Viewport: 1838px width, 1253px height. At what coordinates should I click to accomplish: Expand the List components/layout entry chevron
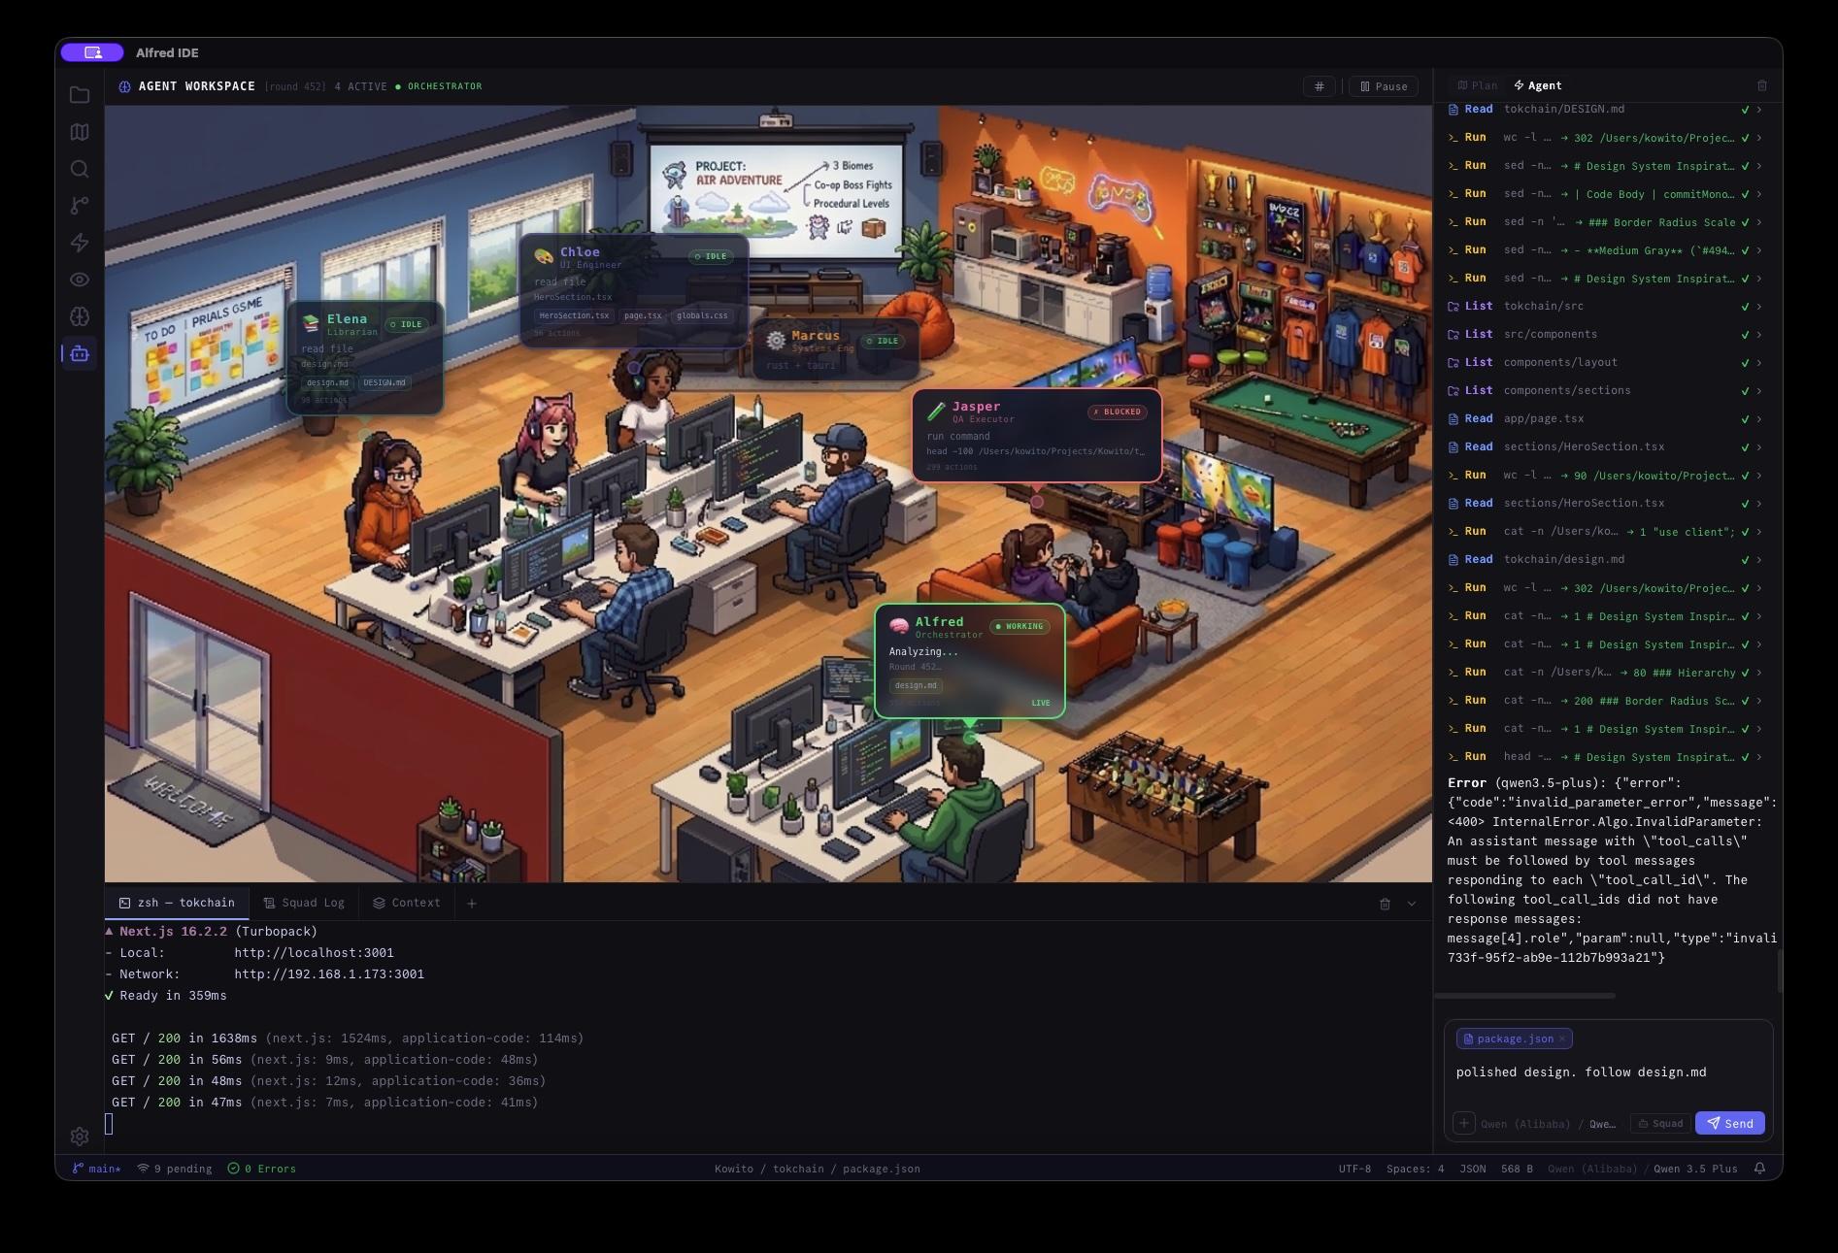tap(1758, 363)
